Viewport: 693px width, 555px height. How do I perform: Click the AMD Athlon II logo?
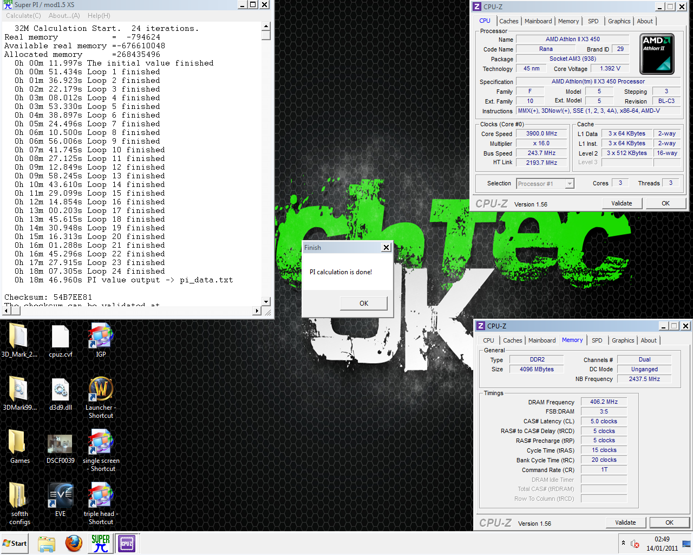[657, 54]
